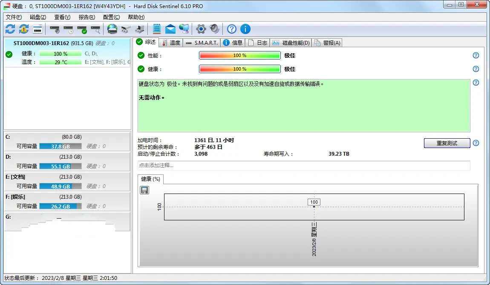This screenshot has width=490, height=285.
Task: Open the email report envelope icon
Action: click(170, 29)
